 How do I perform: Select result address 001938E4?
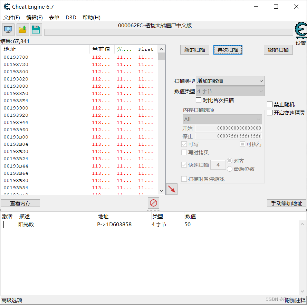[x=16, y=101]
